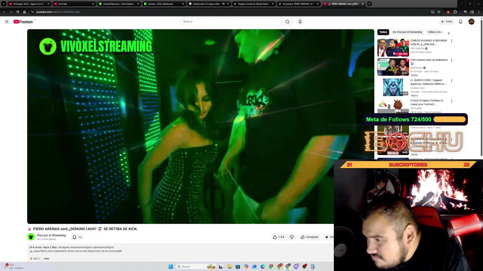Toggle channel notification bell for subscription
The width and height of the screenshot is (483, 271).
74,237
